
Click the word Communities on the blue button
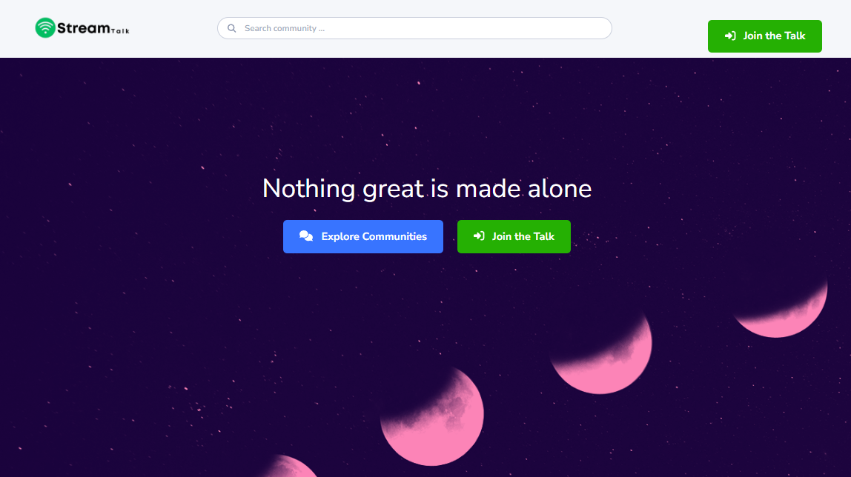(394, 236)
